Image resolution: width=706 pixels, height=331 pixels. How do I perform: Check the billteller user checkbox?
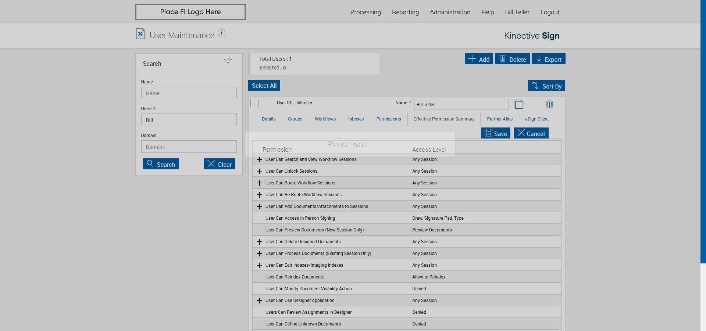(254, 103)
